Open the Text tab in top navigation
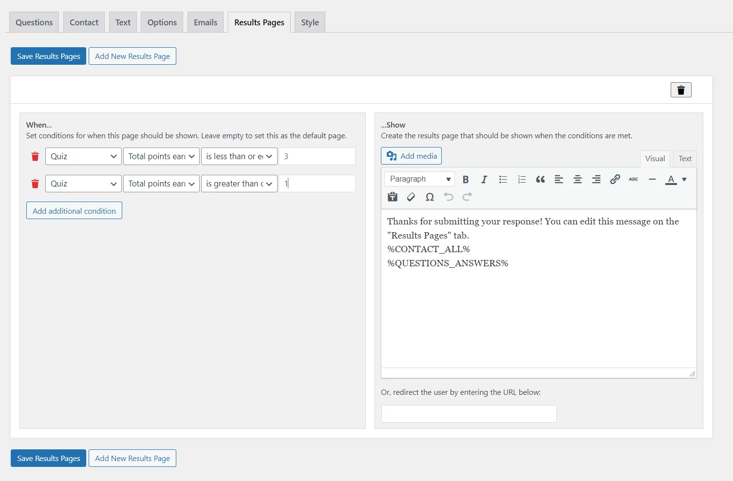This screenshot has width=733, height=481. click(x=123, y=22)
